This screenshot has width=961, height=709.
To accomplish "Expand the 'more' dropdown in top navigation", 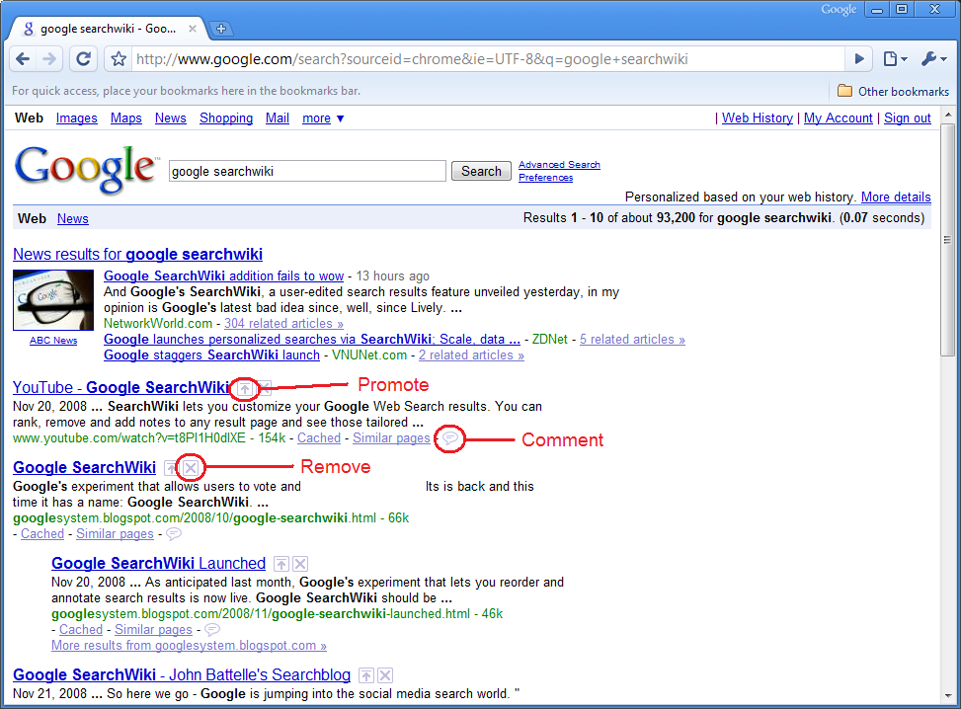I will [x=323, y=118].
